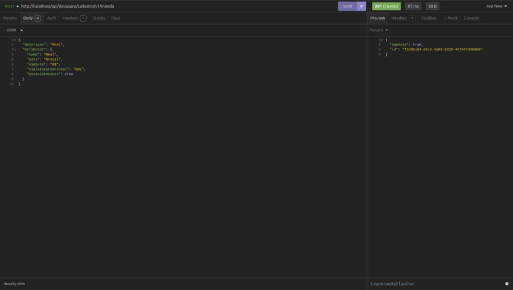513x290 pixels.
Task: Click the "simbolo" key
Action: click(36, 64)
